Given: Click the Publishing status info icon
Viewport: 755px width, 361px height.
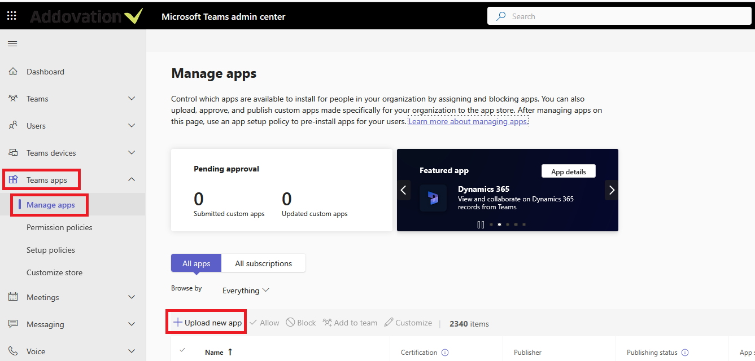Looking at the screenshot, I should (x=685, y=353).
